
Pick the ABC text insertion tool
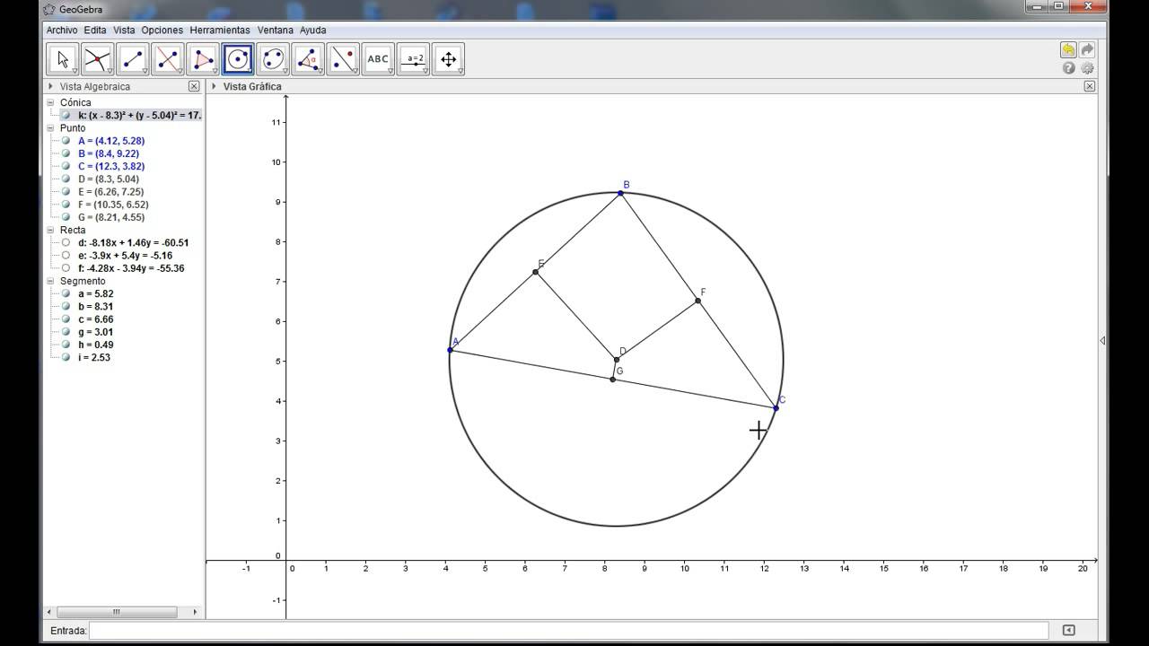pos(378,59)
